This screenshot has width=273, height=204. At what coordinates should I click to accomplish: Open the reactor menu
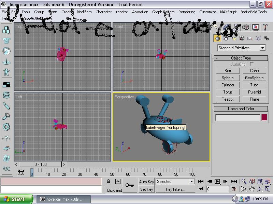[122, 12]
